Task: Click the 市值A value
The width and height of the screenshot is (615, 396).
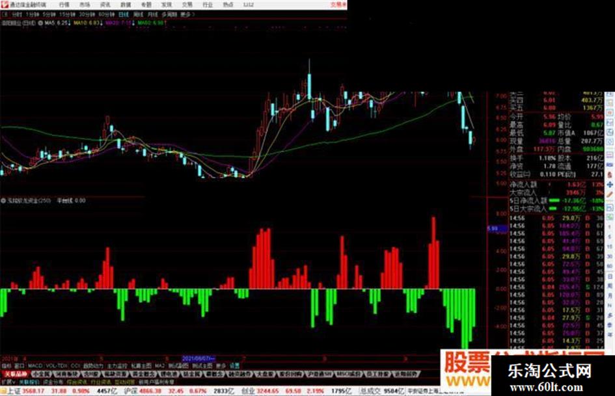Action: [593, 133]
